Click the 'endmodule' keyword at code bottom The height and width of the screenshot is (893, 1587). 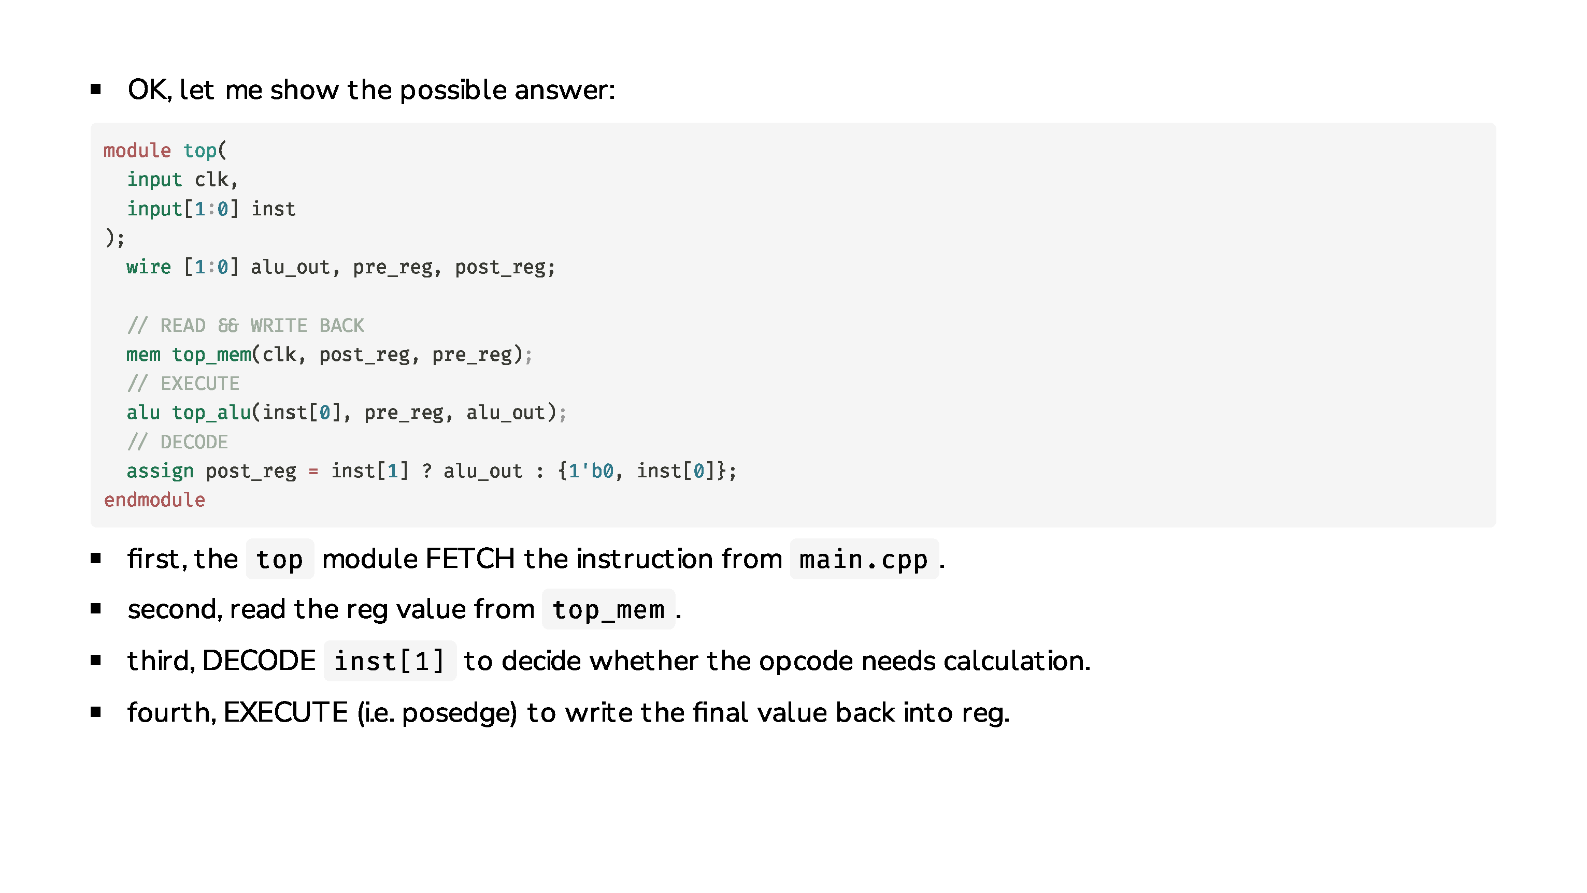[154, 500]
